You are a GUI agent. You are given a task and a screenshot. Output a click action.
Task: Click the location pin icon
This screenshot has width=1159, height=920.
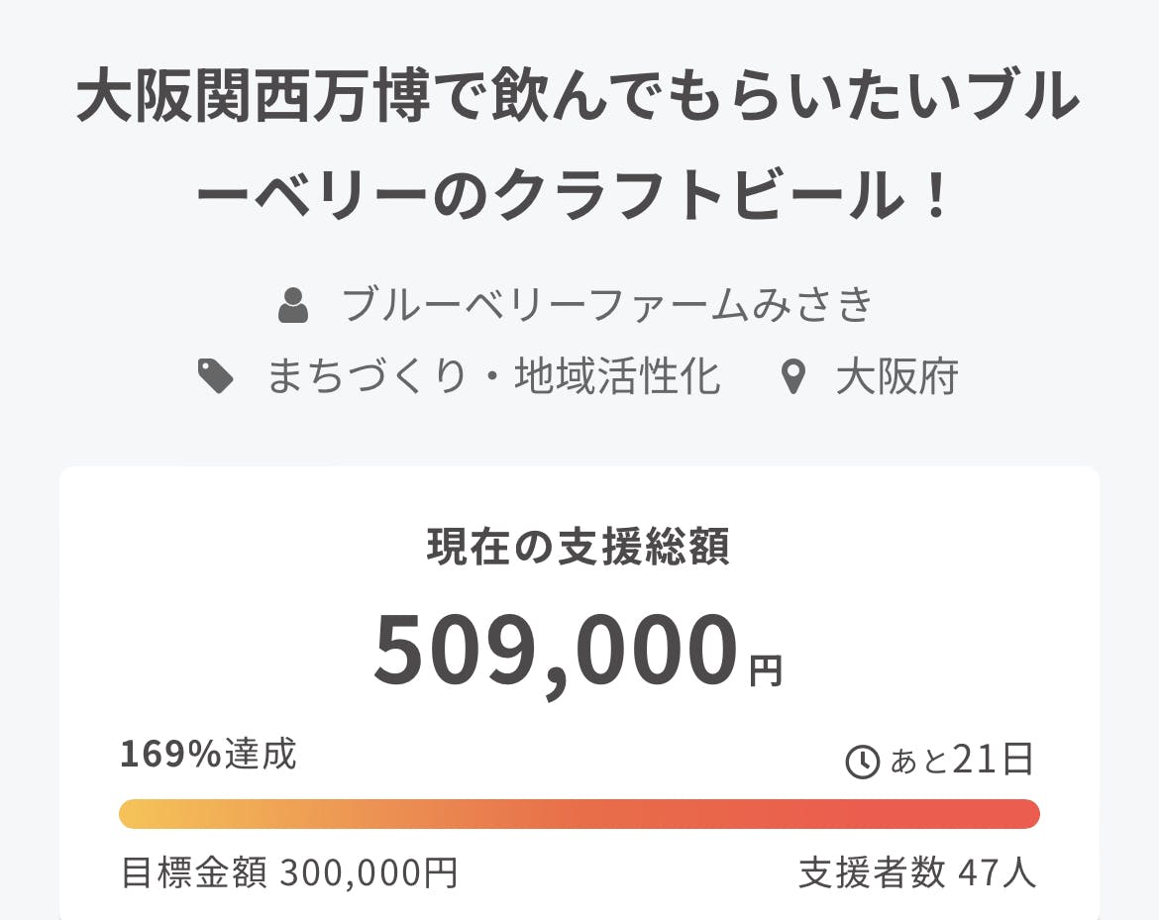pyautogui.click(x=791, y=377)
